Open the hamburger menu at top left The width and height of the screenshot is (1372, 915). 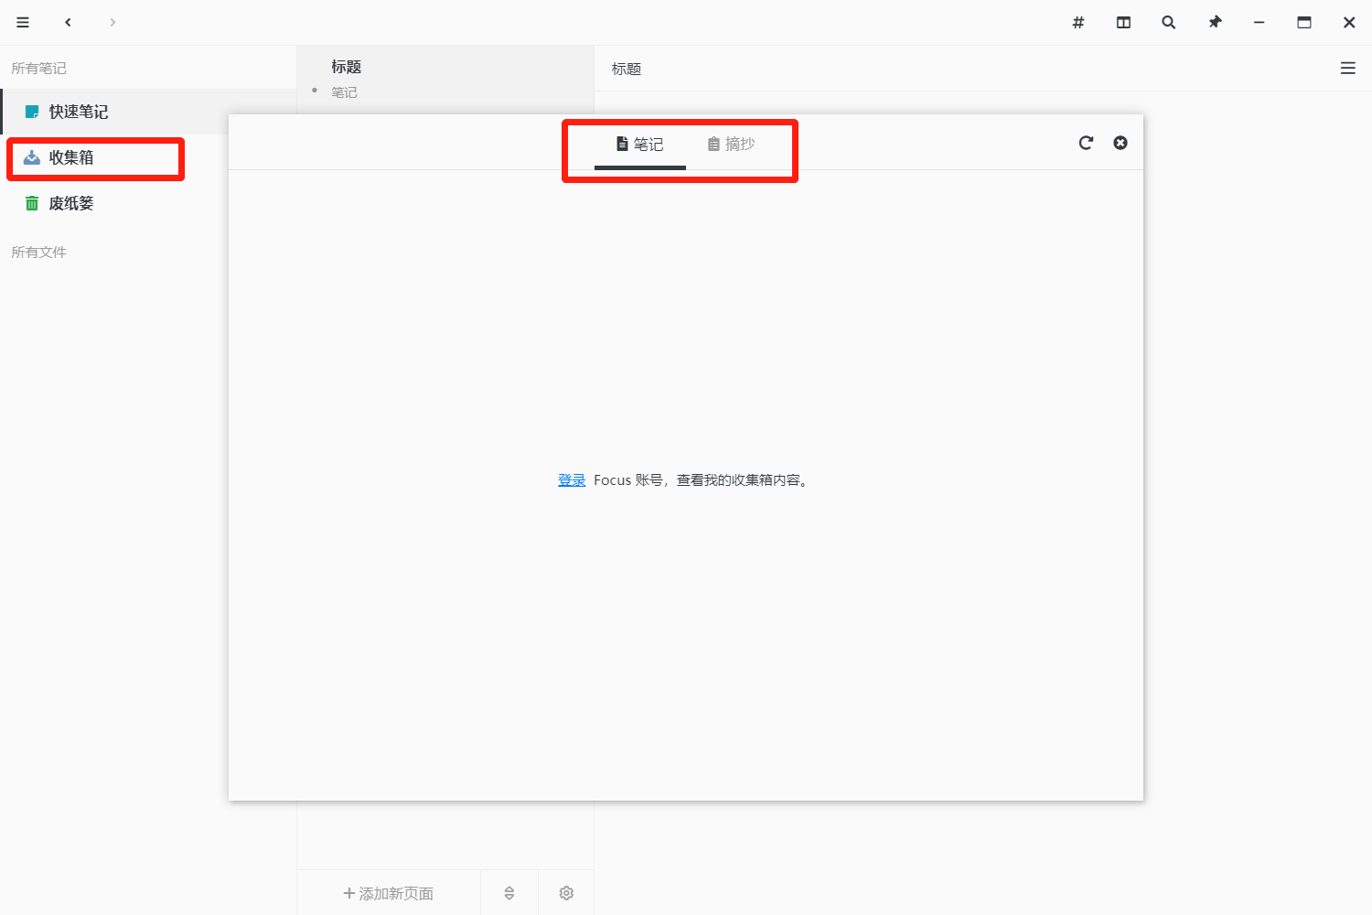[23, 22]
